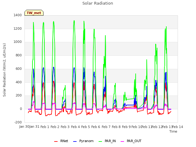
Task: Click the TW_met annotation label
Action: (34, 13)
